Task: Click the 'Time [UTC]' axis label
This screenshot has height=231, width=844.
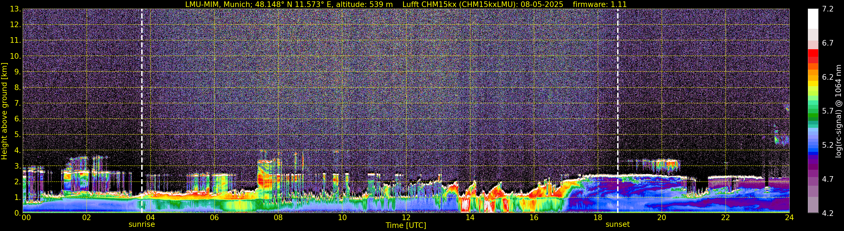Action: click(x=406, y=225)
